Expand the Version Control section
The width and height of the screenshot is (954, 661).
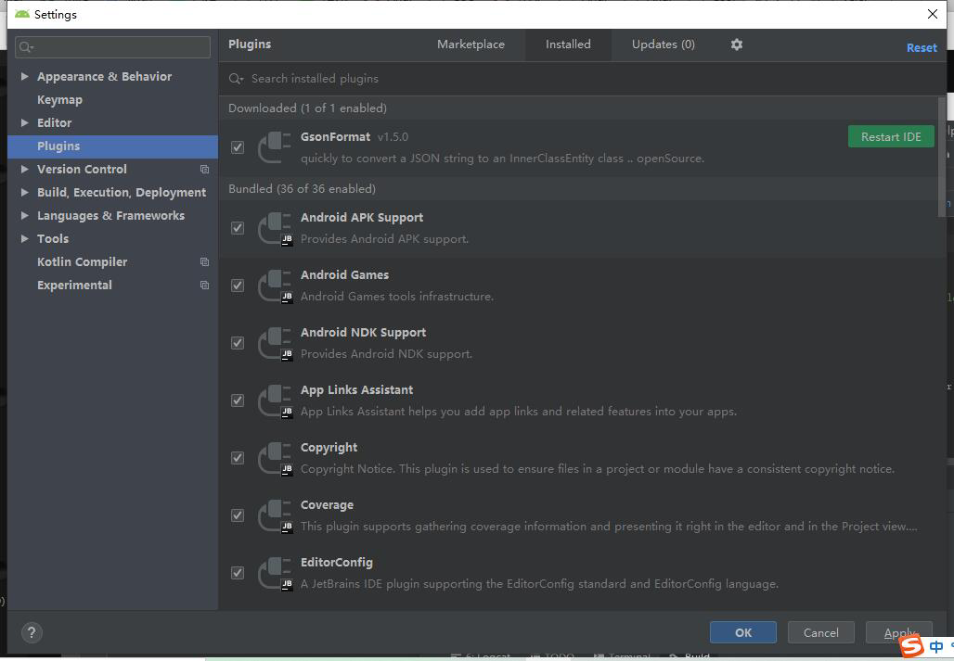click(x=24, y=170)
